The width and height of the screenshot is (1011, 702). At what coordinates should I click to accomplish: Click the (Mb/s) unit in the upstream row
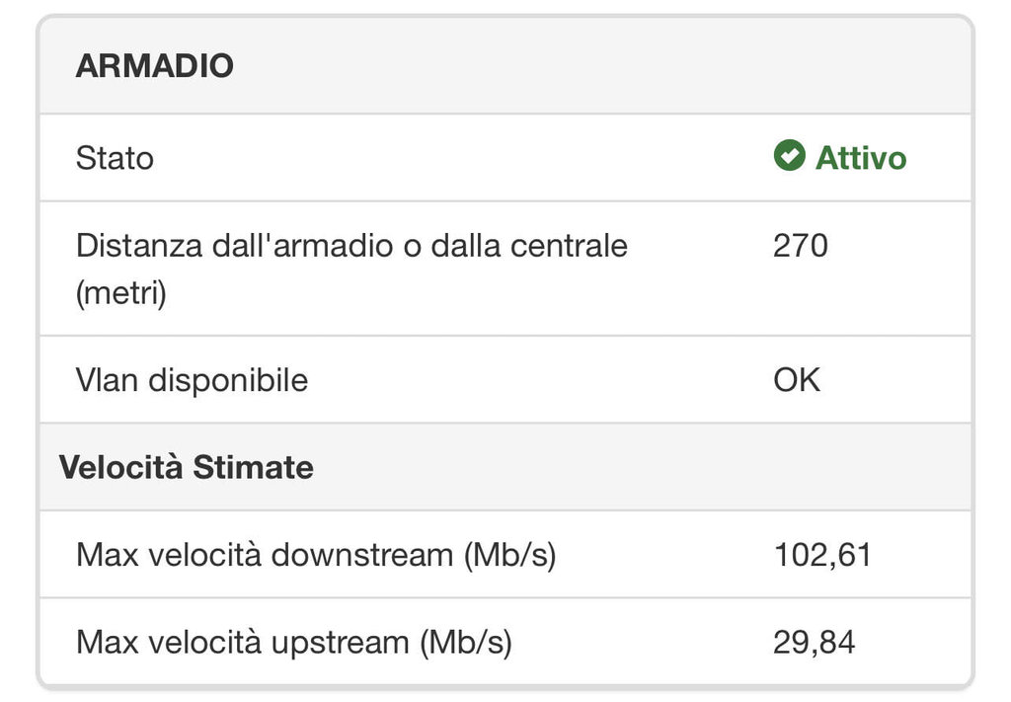[466, 643]
